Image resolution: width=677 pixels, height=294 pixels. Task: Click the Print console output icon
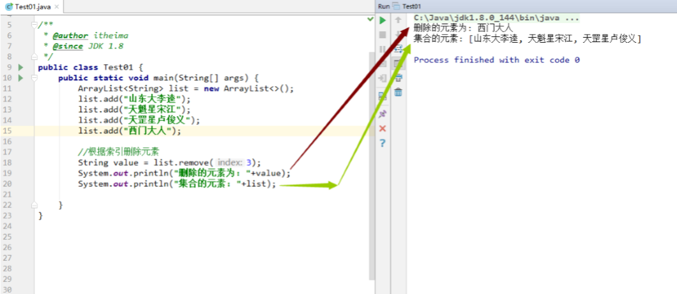tap(398, 78)
